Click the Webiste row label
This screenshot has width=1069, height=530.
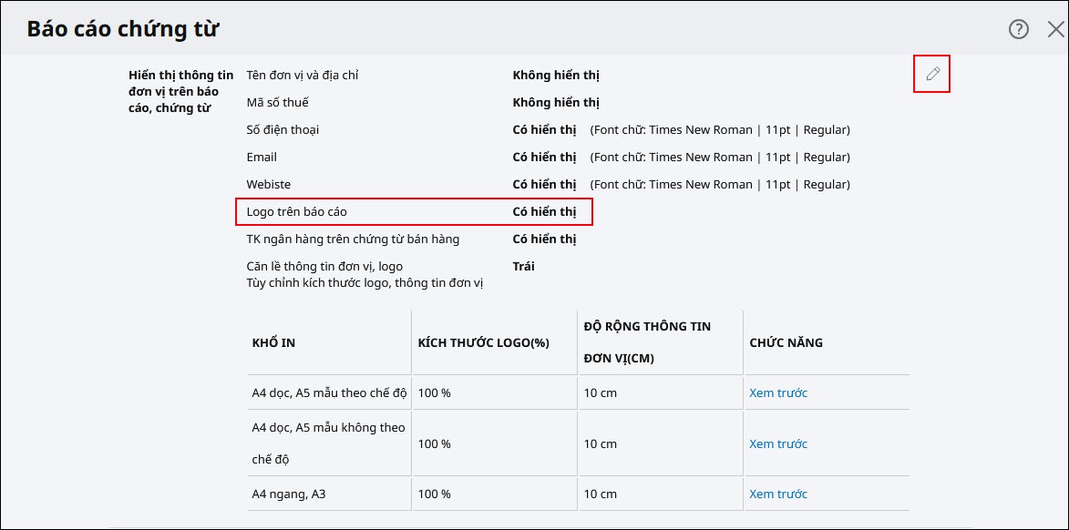point(269,185)
